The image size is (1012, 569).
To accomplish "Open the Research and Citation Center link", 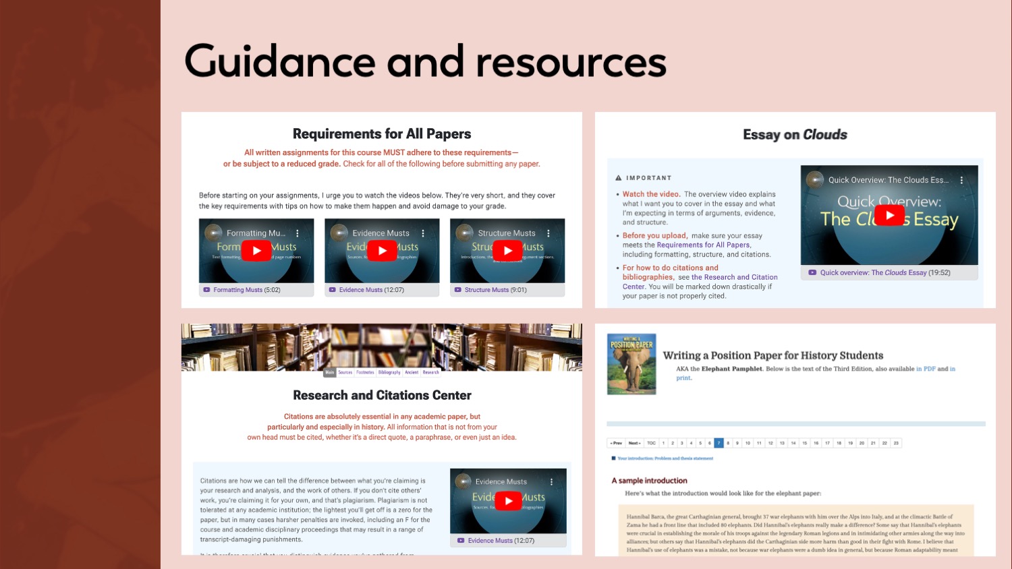I will coord(735,277).
